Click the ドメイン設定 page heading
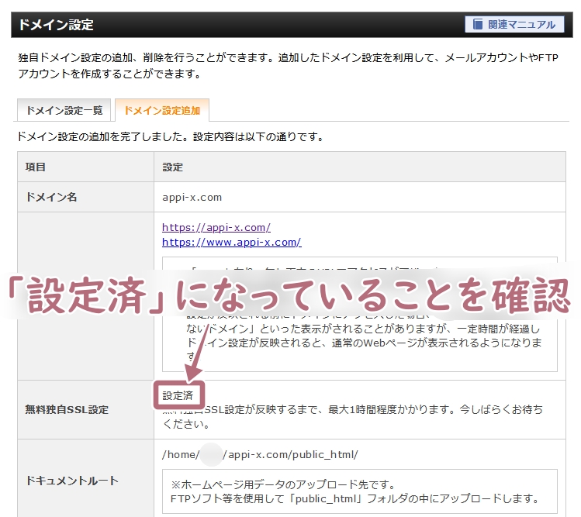This screenshot has height=517, width=581. 56,25
